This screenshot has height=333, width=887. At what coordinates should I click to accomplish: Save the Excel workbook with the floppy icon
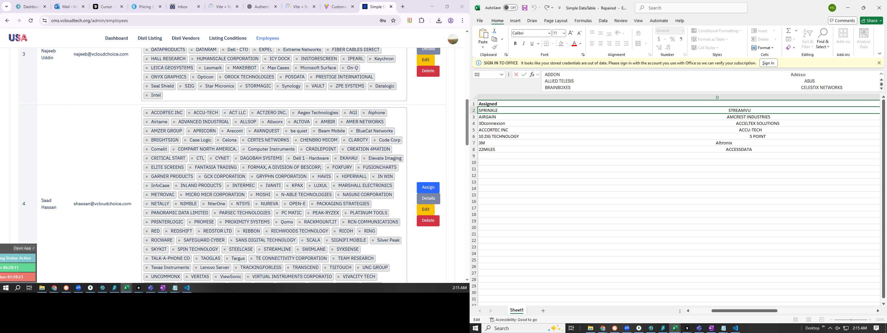click(524, 8)
